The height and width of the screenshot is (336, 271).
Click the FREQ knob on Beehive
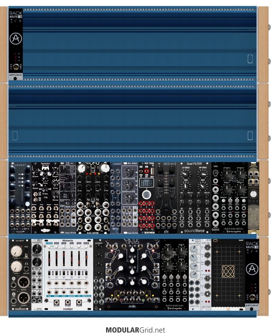(160, 170)
